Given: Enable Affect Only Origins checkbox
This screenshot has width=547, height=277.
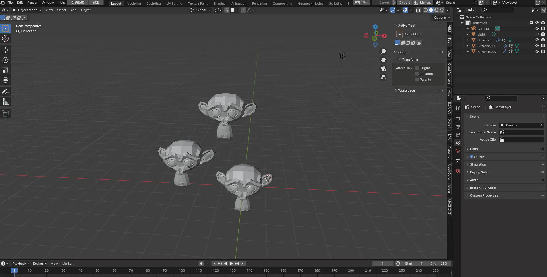Looking at the screenshot, I should 417,68.
